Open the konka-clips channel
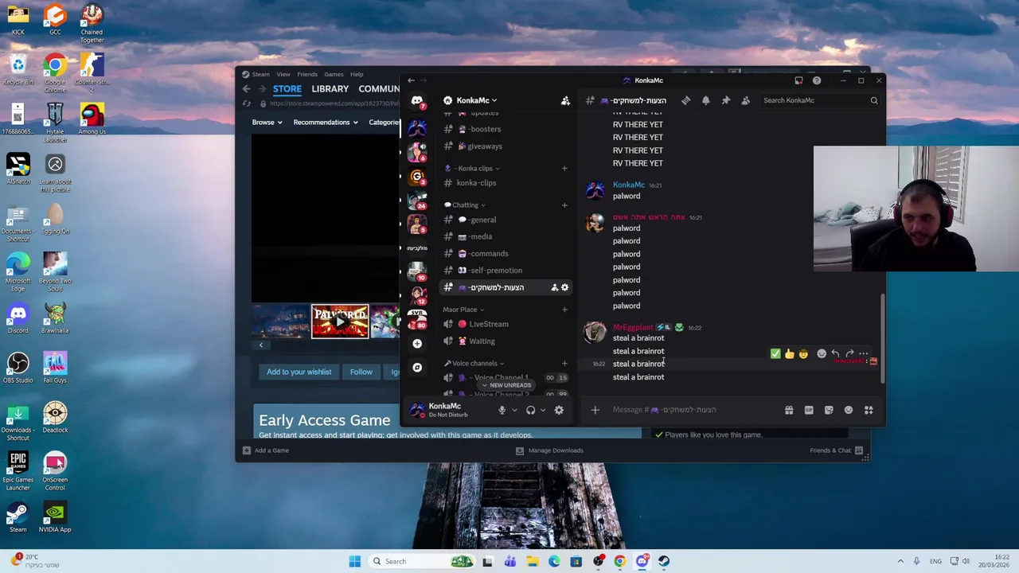The height and width of the screenshot is (573, 1019). click(x=504, y=183)
